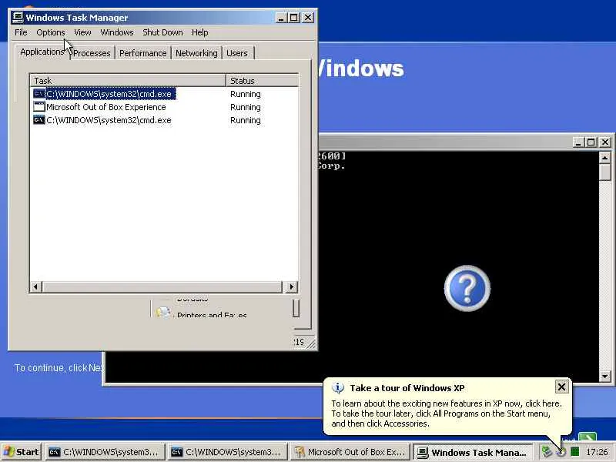Minimize the Windows Task Manager window

[281, 18]
